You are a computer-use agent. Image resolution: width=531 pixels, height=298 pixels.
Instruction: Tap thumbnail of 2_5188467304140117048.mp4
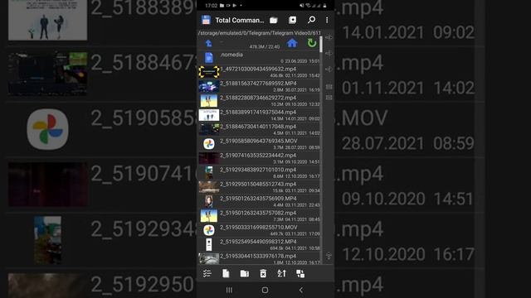pos(208,129)
